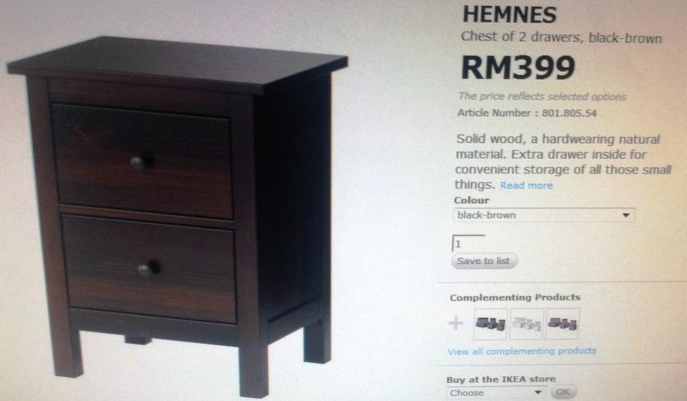
Task: Open the Read more link
Action: (526, 186)
